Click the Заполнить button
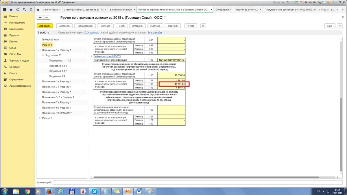This screenshot has height=195, width=347. (64, 26)
